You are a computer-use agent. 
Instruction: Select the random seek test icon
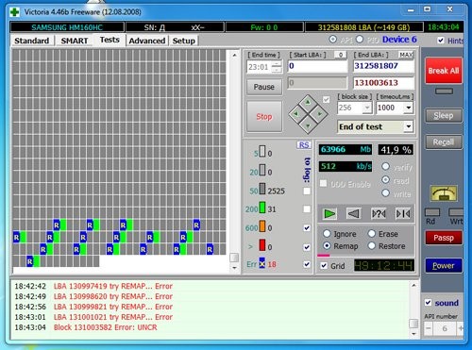pyautogui.click(x=379, y=214)
